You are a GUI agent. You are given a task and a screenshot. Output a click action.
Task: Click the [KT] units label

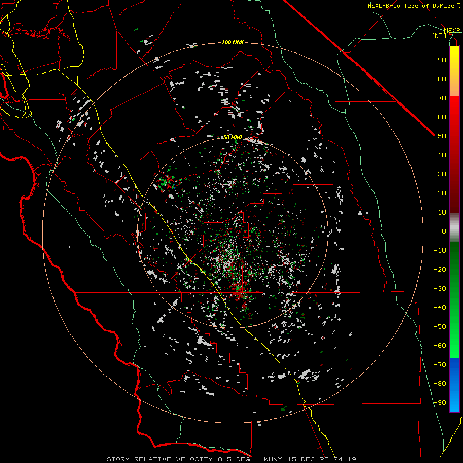439,35
